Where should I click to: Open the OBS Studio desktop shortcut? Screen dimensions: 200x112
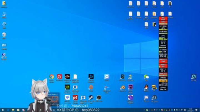pos(99,98)
